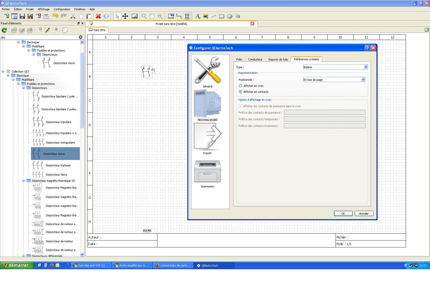Select the Add rectangle tool
The width and height of the screenshot is (430, 281).
[222, 16]
